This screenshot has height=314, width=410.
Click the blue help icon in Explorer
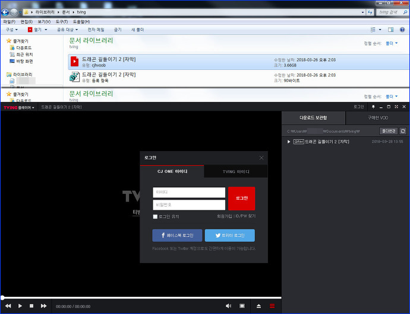[402, 30]
